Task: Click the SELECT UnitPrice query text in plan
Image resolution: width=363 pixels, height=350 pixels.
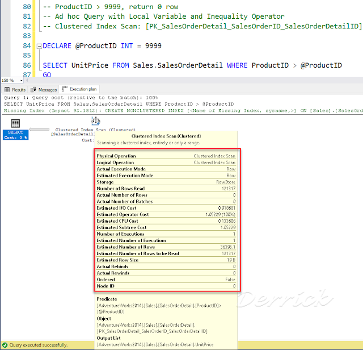Action: pyautogui.click(x=119, y=104)
